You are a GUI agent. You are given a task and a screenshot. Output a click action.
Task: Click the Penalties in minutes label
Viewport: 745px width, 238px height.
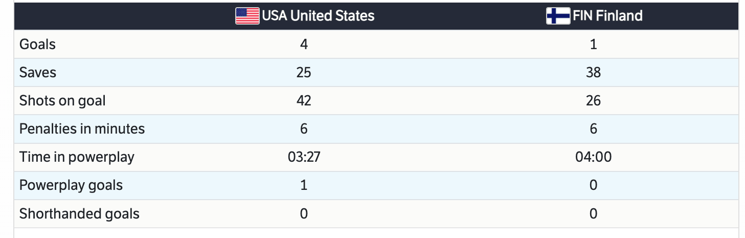(82, 129)
